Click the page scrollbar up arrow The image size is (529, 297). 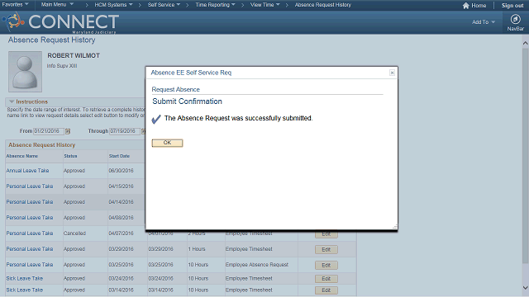[x=526, y=43]
